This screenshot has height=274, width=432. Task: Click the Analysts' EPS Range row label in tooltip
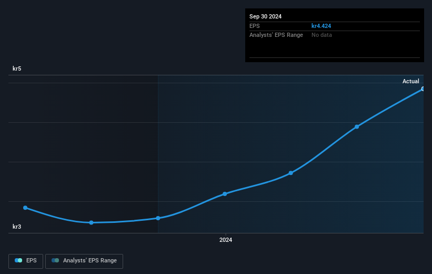(x=276, y=35)
